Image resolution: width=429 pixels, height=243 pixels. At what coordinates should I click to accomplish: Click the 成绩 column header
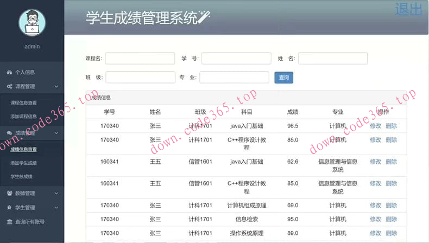coord(293,112)
